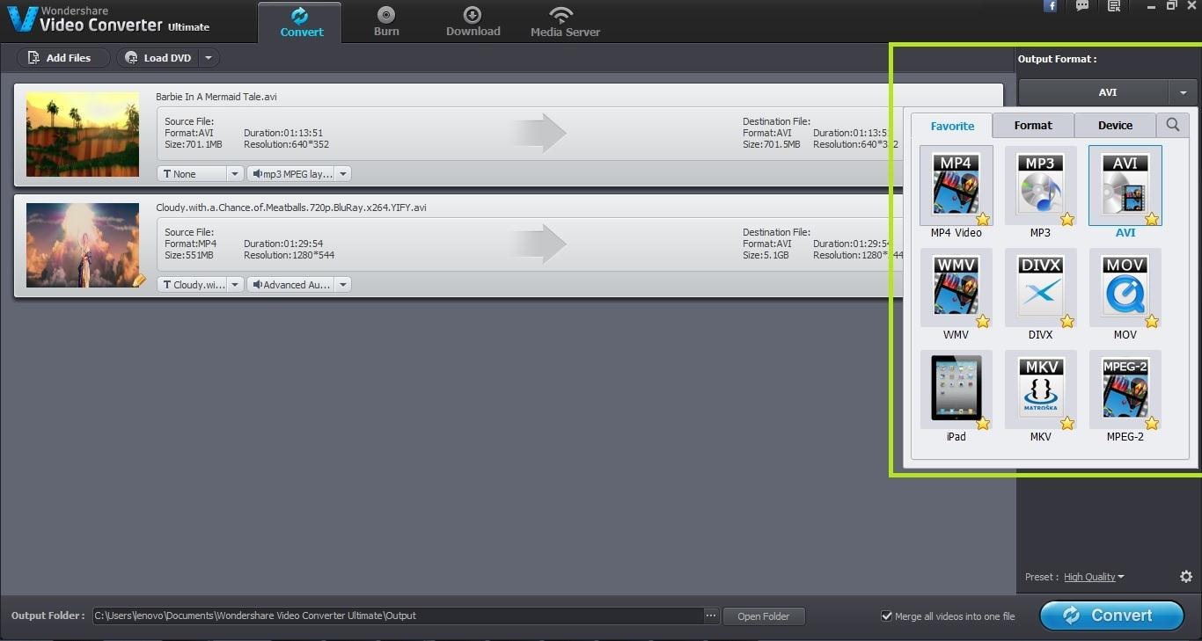This screenshot has height=641, width=1202.
Task: Click the Cloudy.with.a.Chance.of.Meatballs filename
Action: click(x=291, y=208)
